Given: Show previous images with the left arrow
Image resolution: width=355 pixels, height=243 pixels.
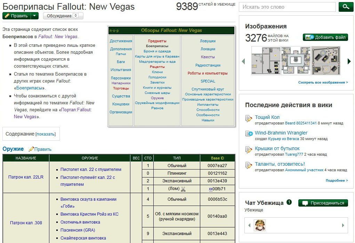Looking at the screenshot, I should (x=243, y=61).
